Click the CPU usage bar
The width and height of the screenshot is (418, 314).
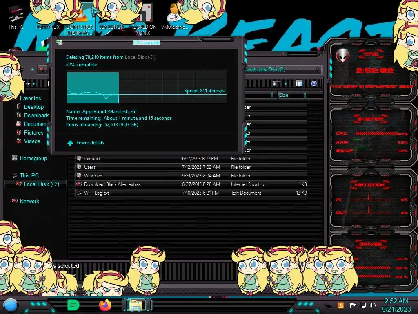tap(377, 133)
